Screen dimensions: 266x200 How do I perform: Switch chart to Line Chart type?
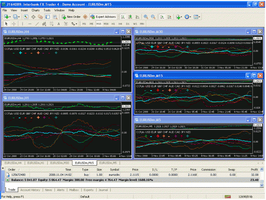[137, 17]
